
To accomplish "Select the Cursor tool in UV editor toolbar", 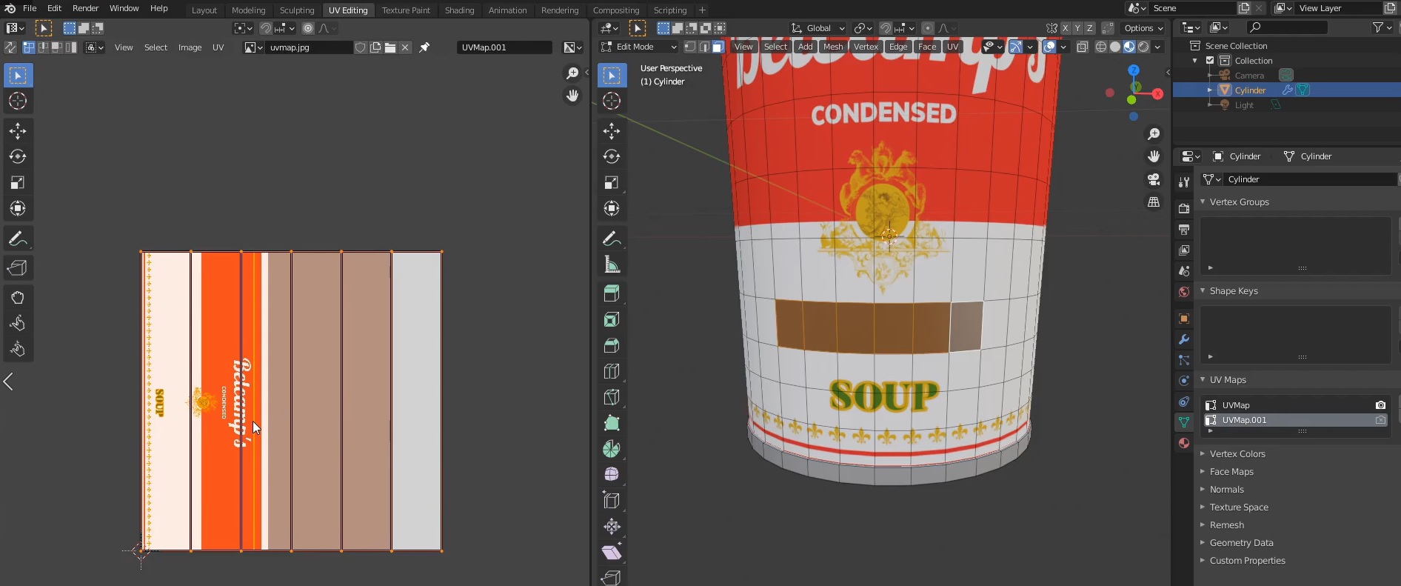I will 18,101.
